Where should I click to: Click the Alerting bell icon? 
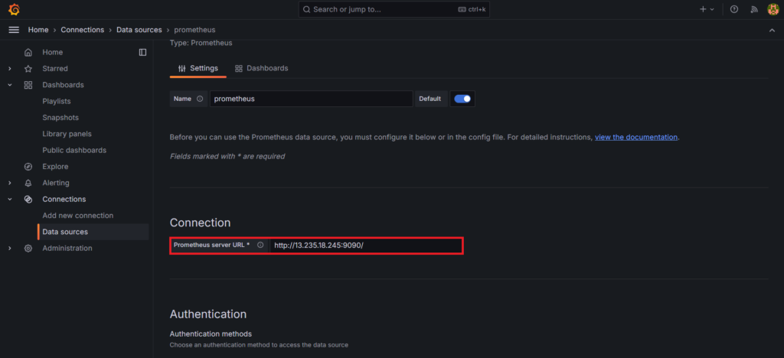click(x=28, y=184)
